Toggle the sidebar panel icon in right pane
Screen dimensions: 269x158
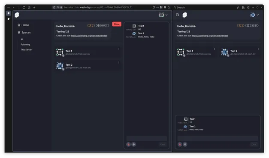177,15
